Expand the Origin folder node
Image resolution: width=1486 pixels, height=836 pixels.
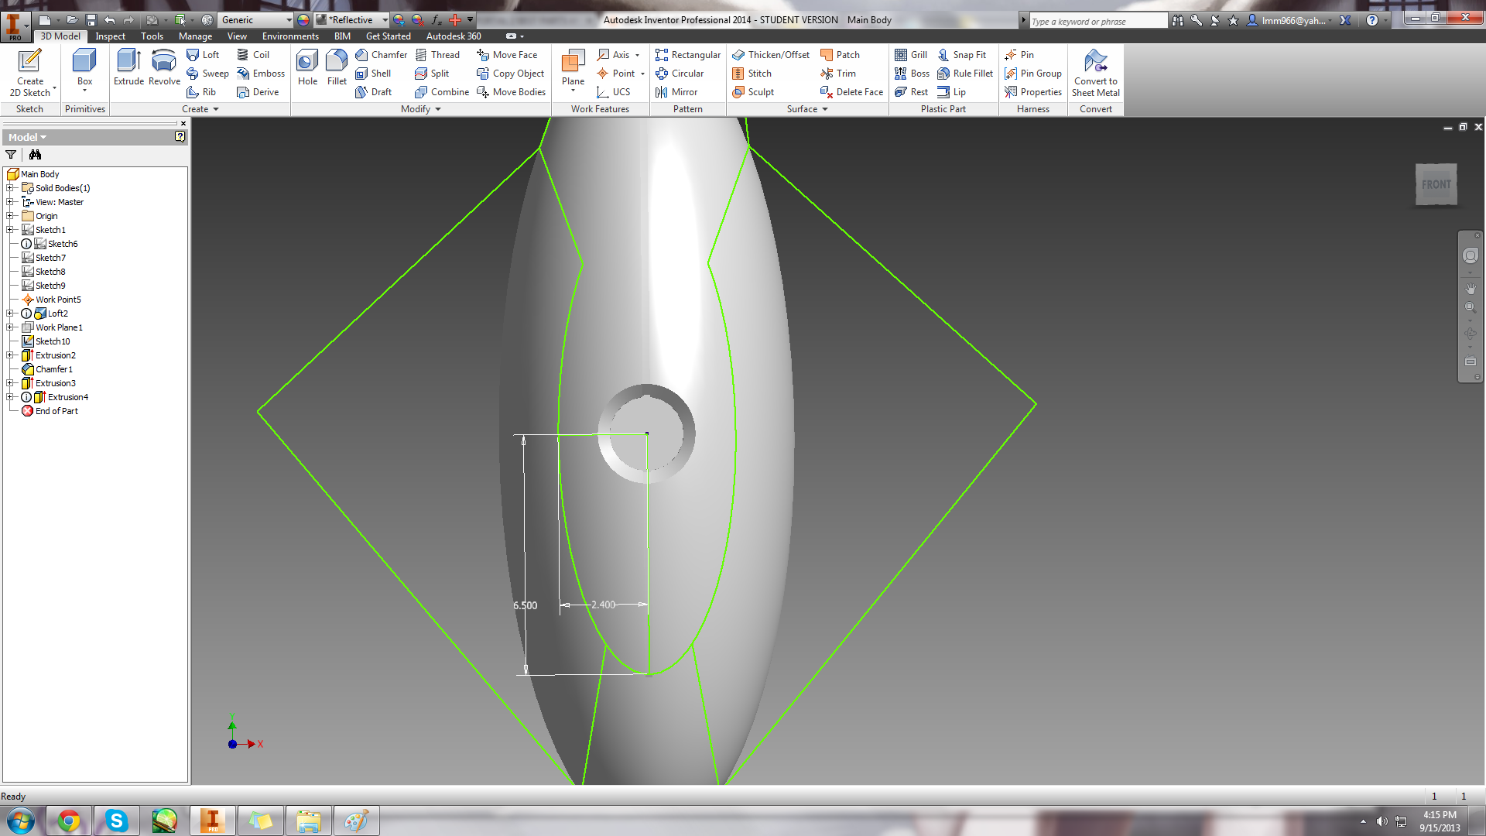click(x=9, y=216)
